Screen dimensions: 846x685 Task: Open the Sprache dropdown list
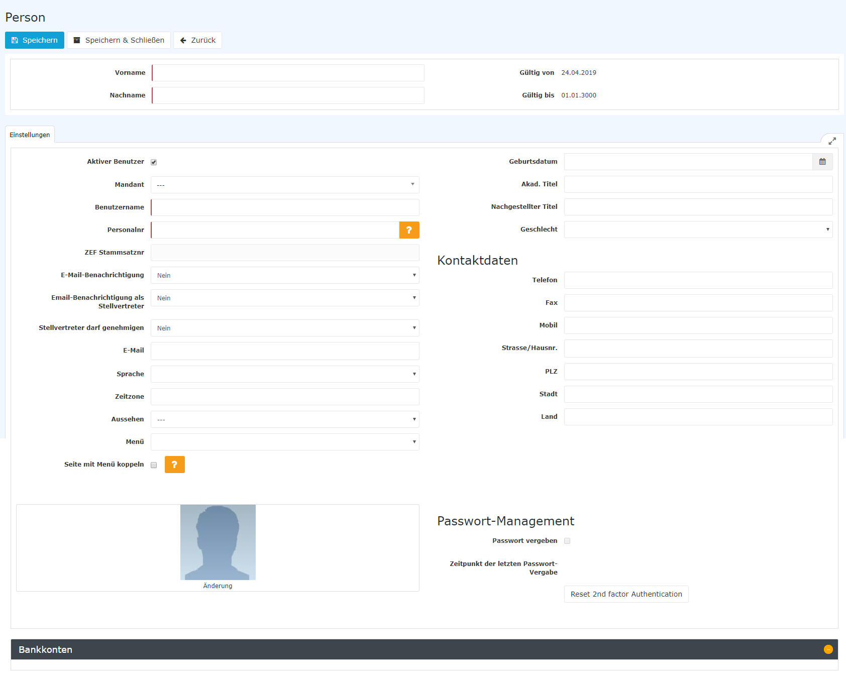click(285, 374)
